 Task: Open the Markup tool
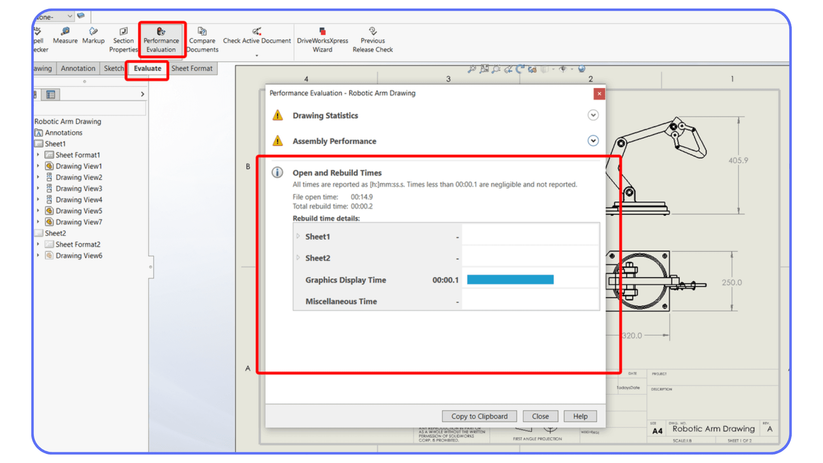(x=93, y=36)
